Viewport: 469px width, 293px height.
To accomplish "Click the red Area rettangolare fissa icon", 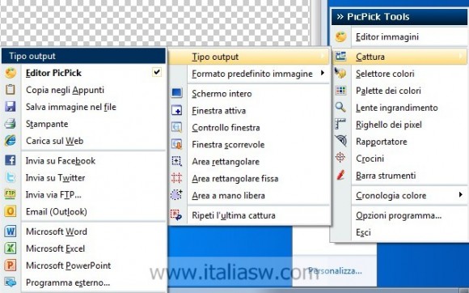I will click(x=177, y=178).
